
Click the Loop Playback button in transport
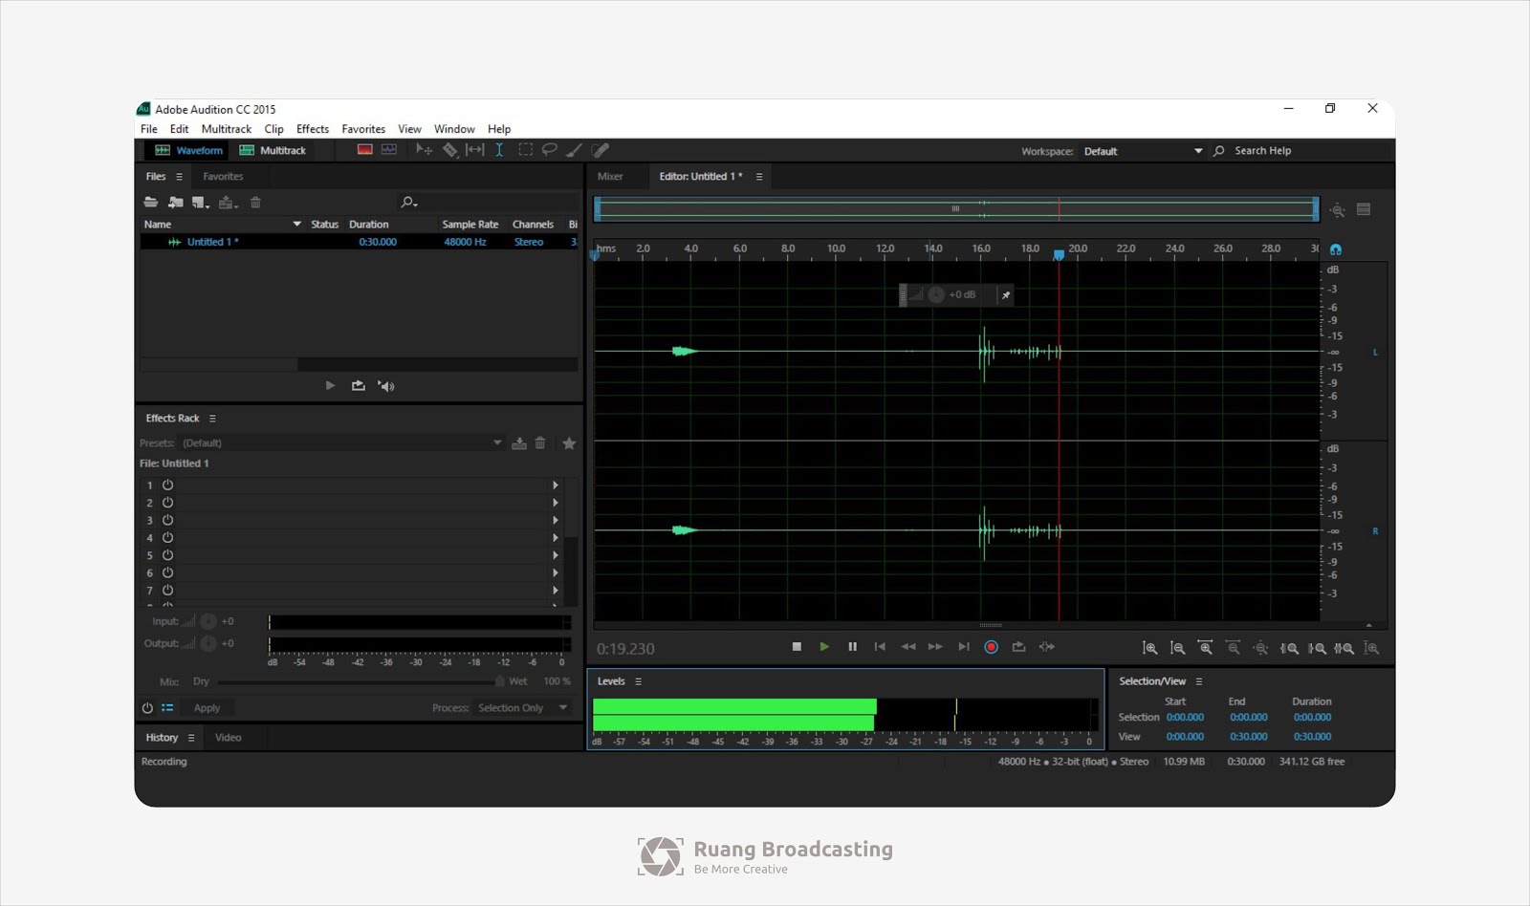pos(1019,647)
